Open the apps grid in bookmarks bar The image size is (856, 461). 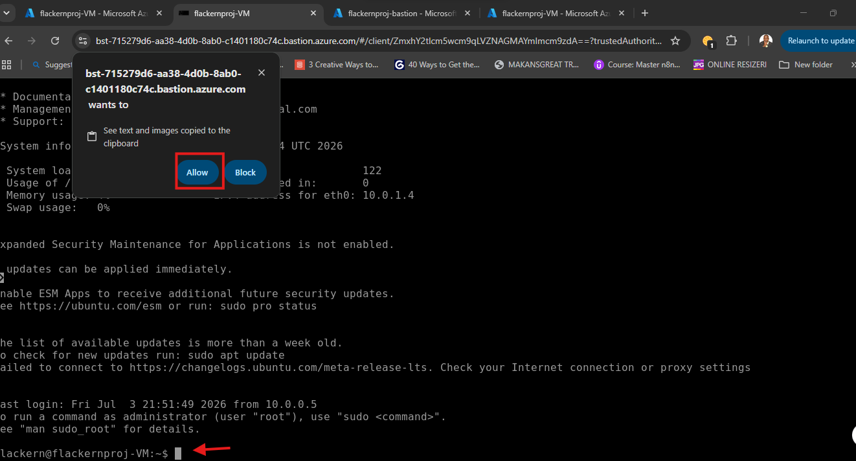coord(7,65)
